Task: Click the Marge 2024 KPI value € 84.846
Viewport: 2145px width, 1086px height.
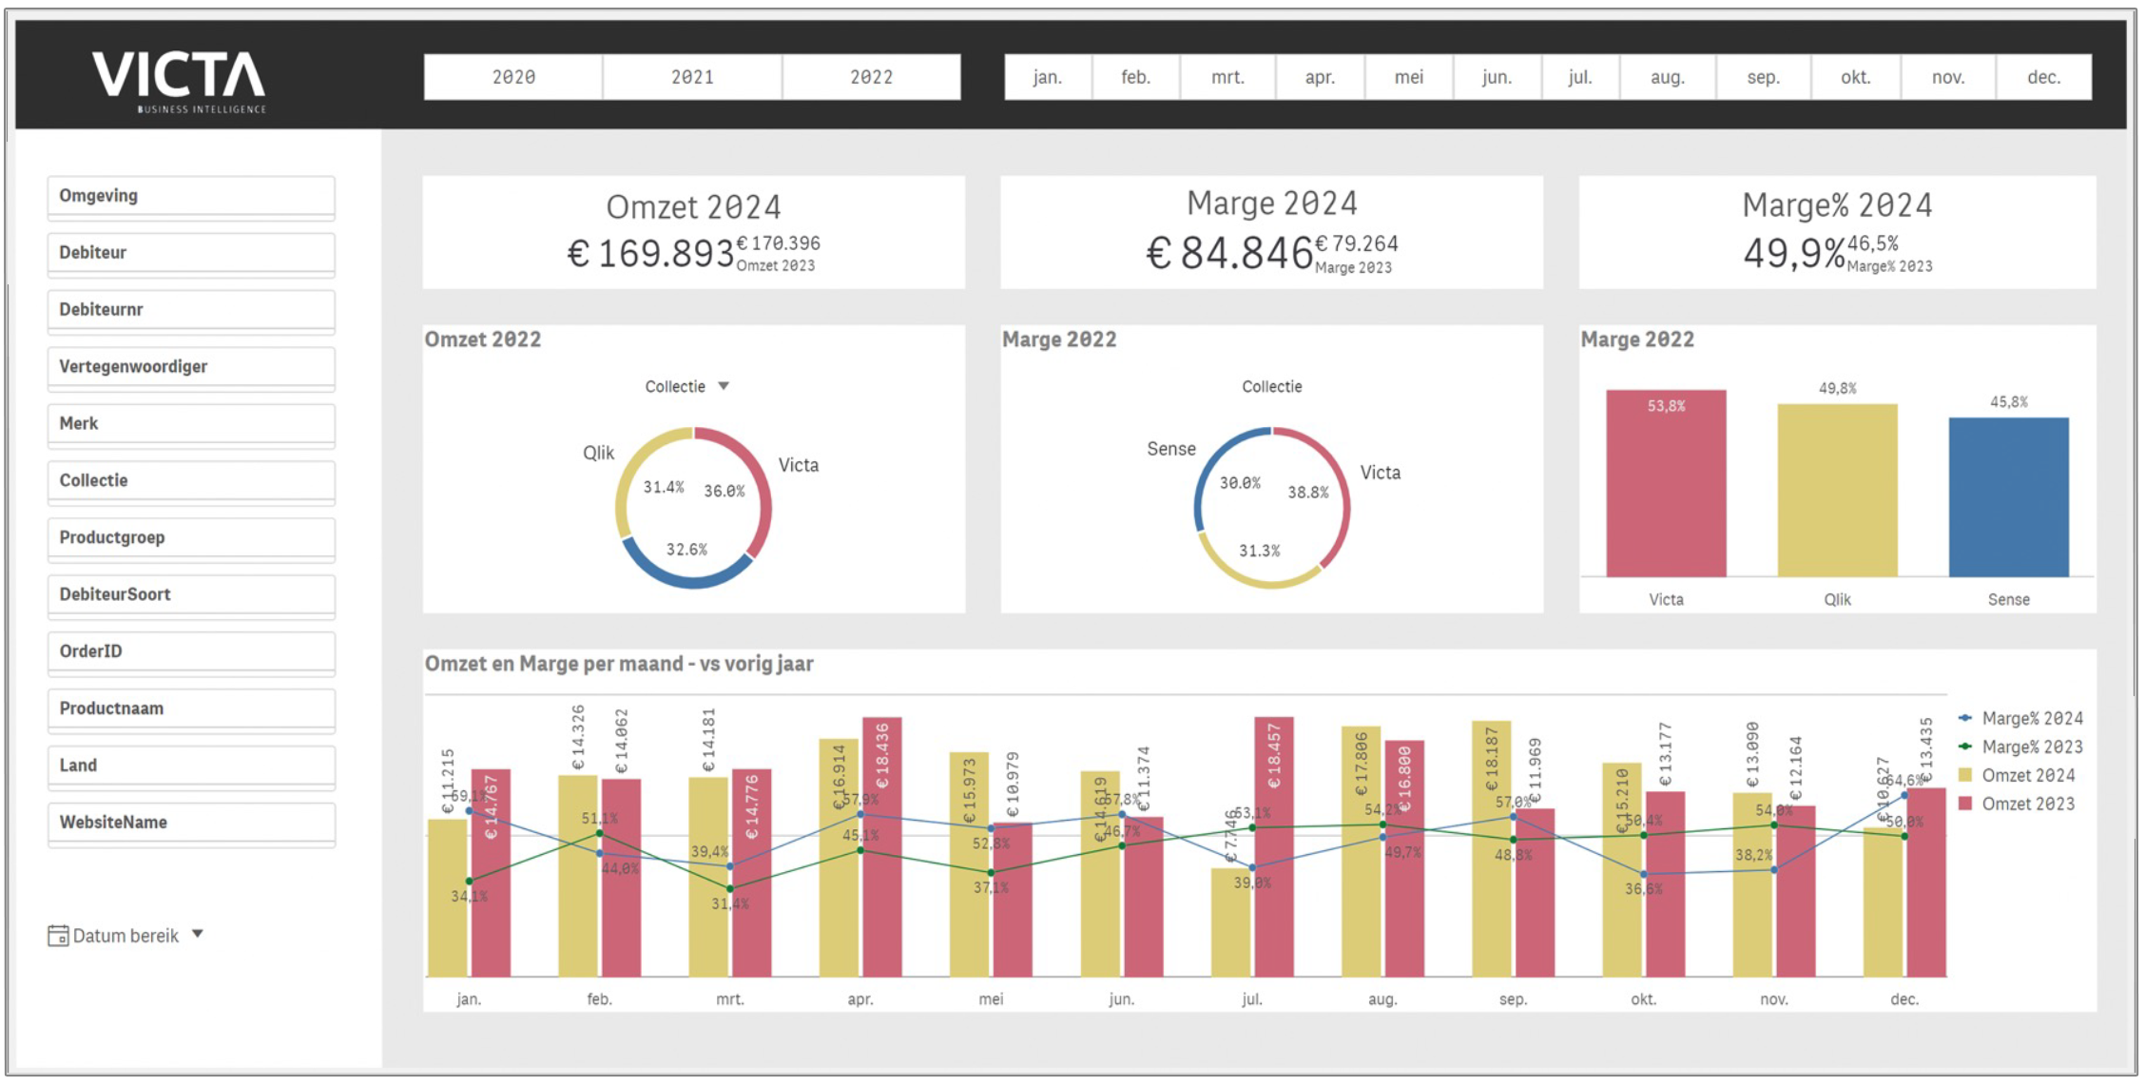Action: [x=1229, y=253]
